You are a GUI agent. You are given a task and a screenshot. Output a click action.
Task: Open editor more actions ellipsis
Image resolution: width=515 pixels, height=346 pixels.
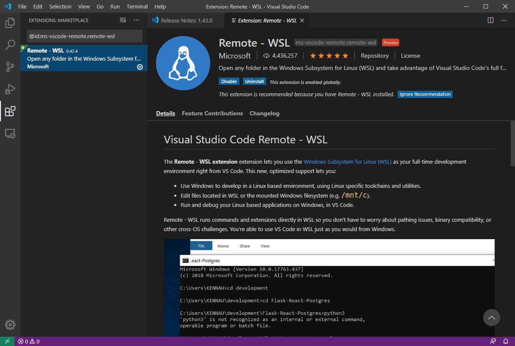coord(504,20)
